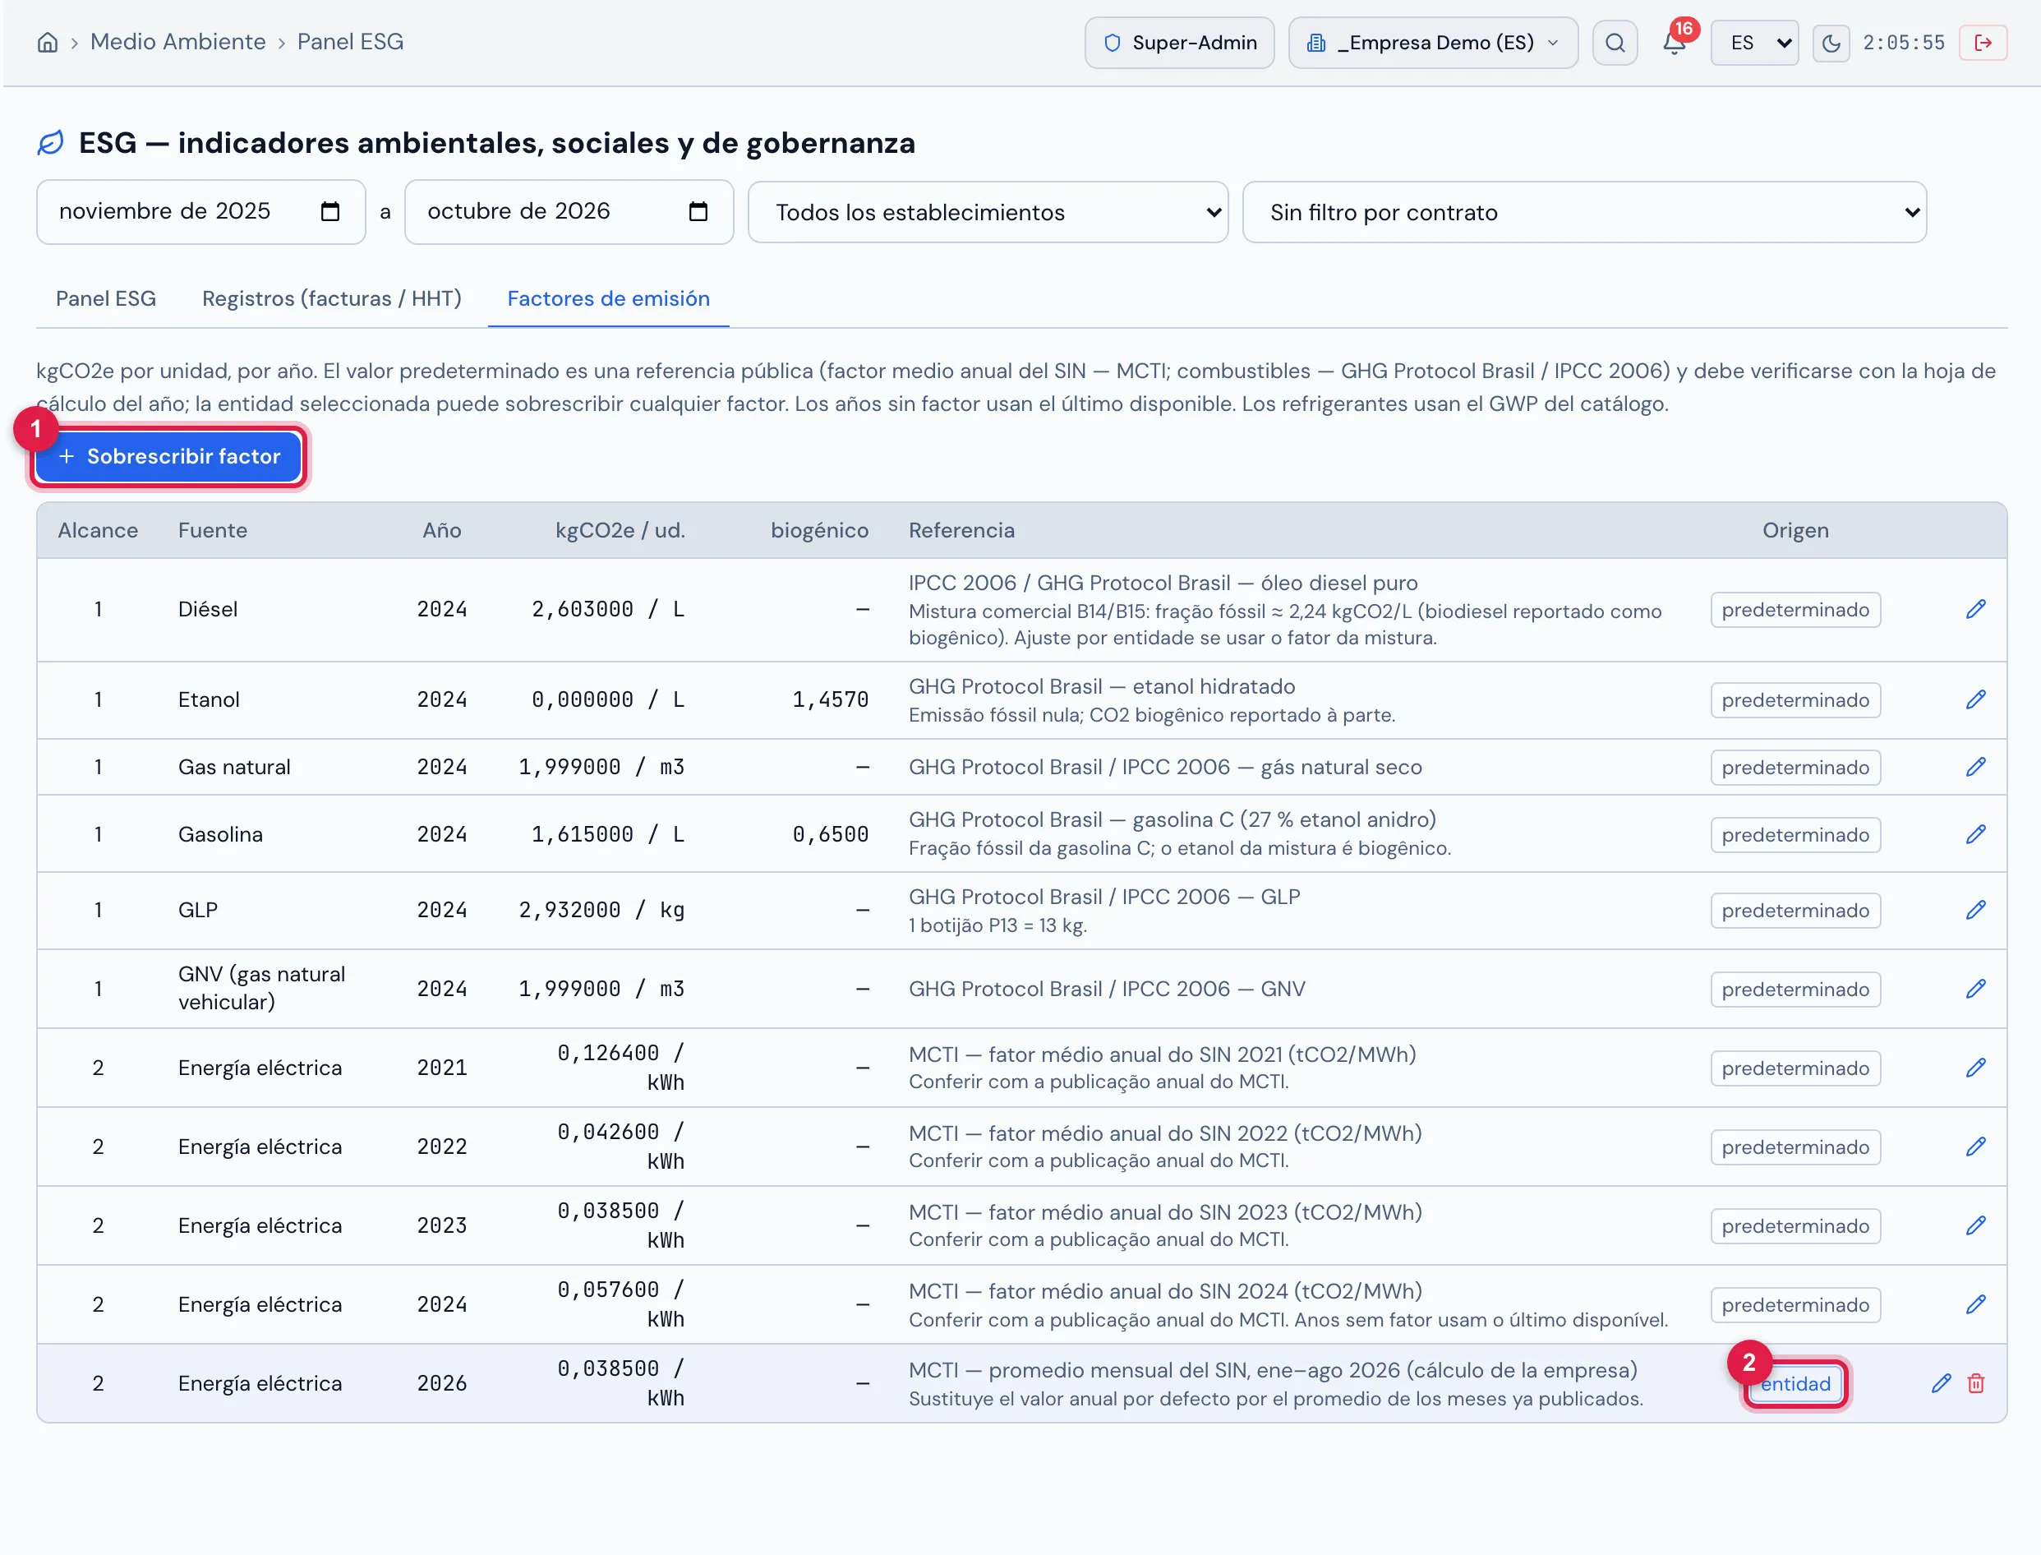Open the Panel ESG breadcrumb link
Image resolution: width=2041 pixels, height=1555 pixels.
[350, 42]
